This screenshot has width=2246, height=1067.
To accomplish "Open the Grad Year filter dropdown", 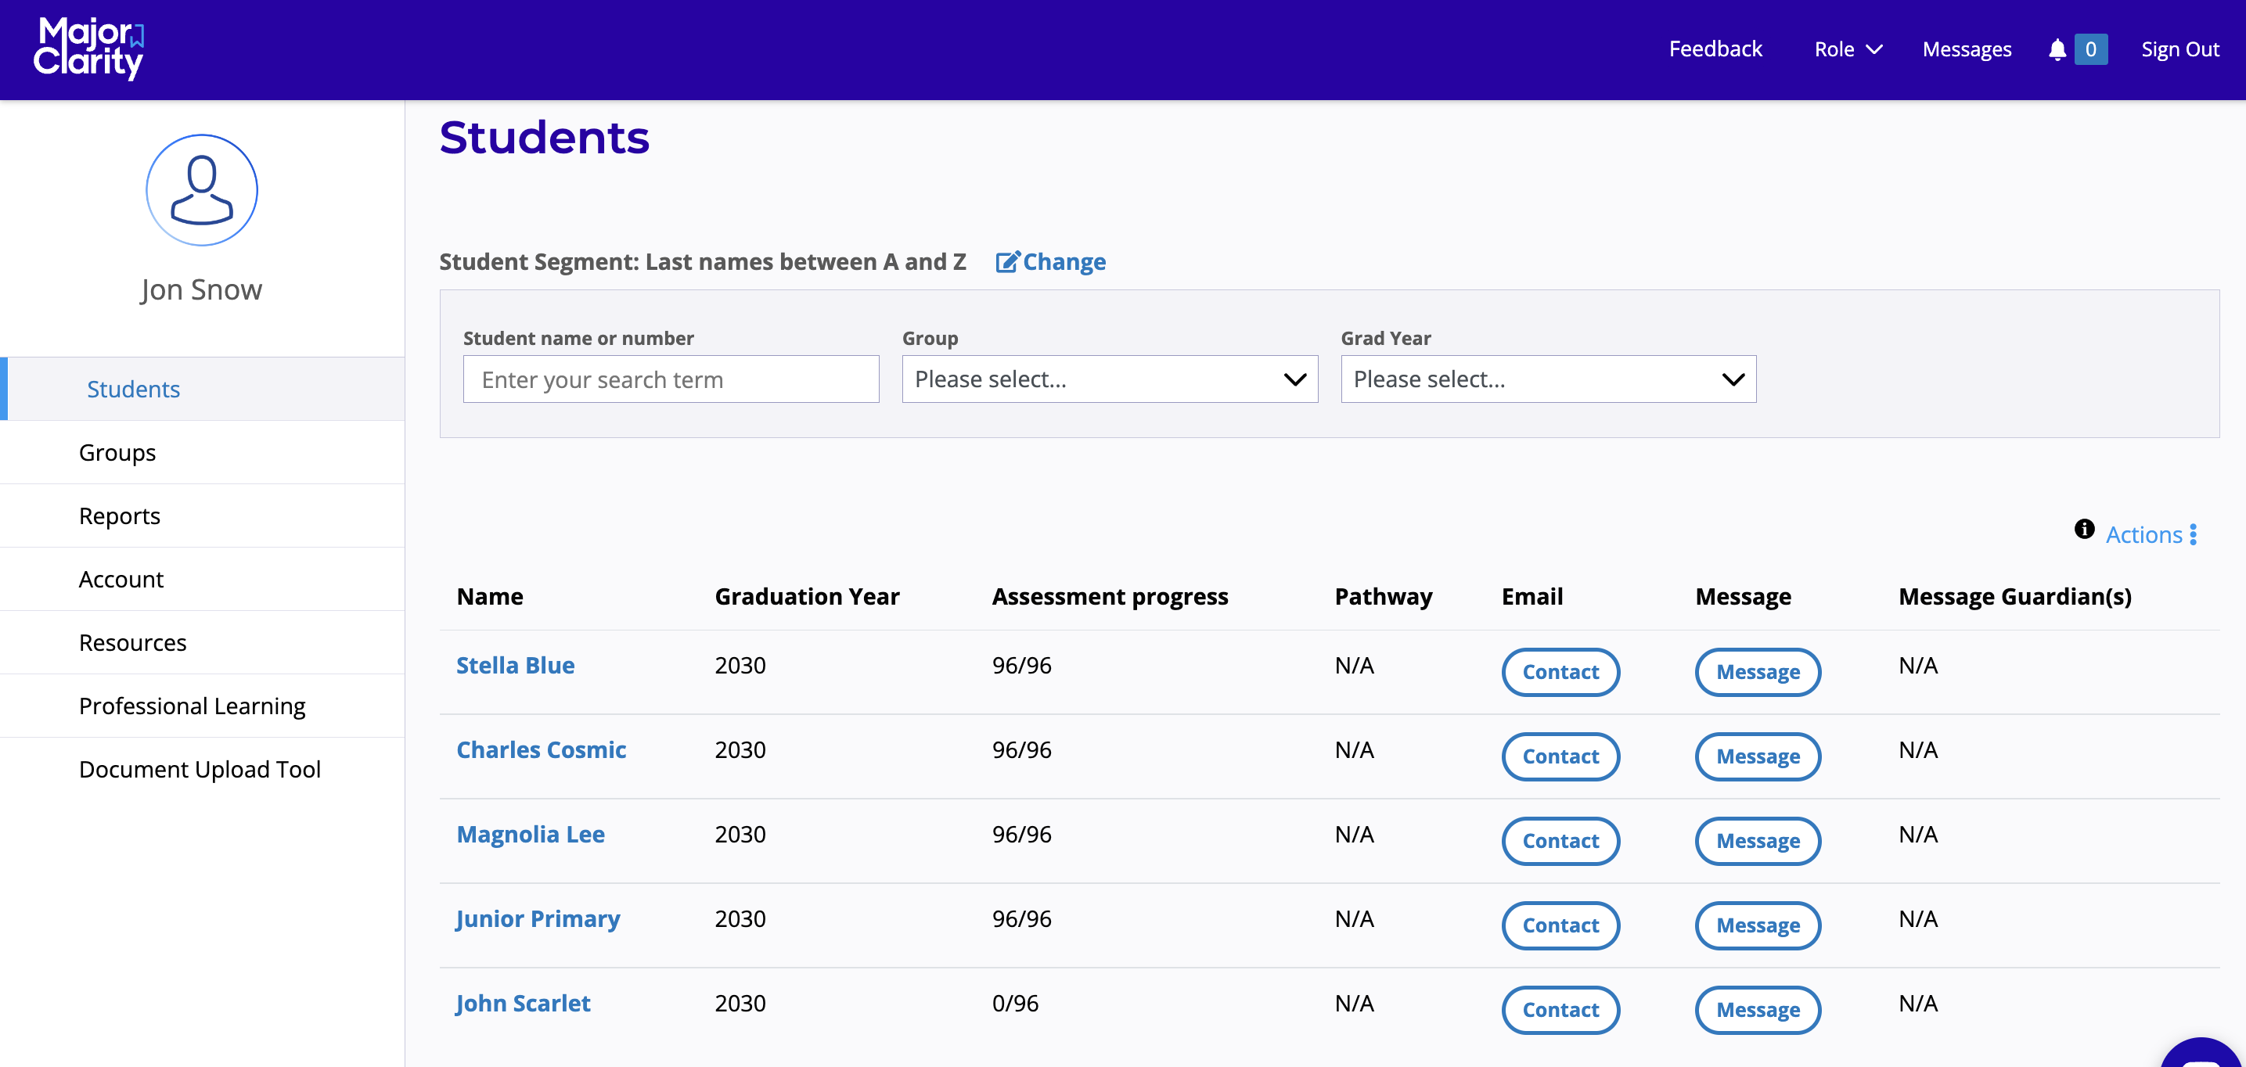I will click(1548, 379).
